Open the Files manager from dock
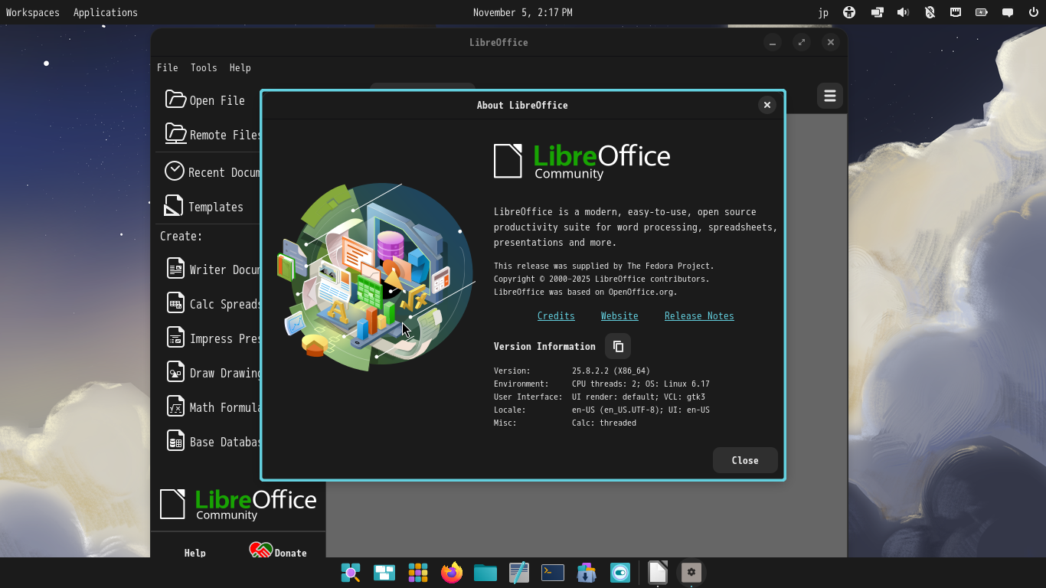The height and width of the screenshot is (588, 1046). (x=485, y=573)
